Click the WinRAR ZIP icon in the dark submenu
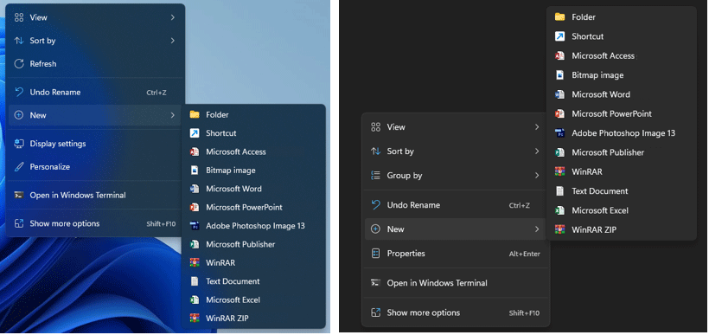Screen dimensions: 709x335 tap(559, 229)
